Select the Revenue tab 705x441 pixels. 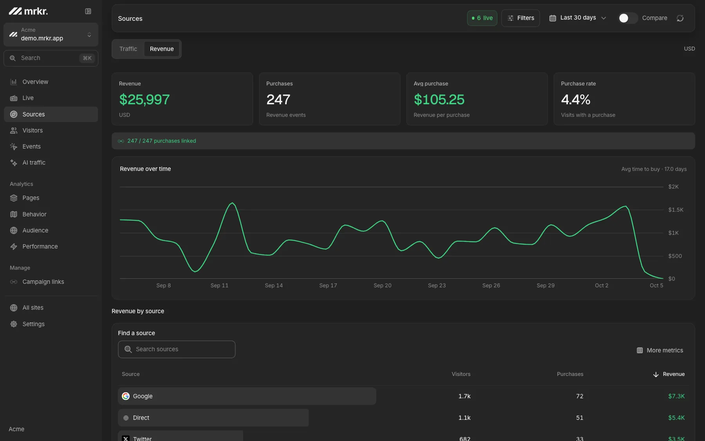pyautogui.click(x=162, y=49)
